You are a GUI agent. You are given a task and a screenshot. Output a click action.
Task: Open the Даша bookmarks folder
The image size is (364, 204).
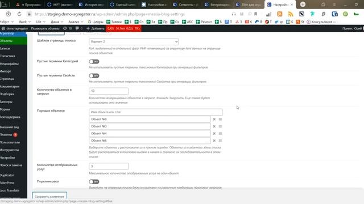click(57, 22)
